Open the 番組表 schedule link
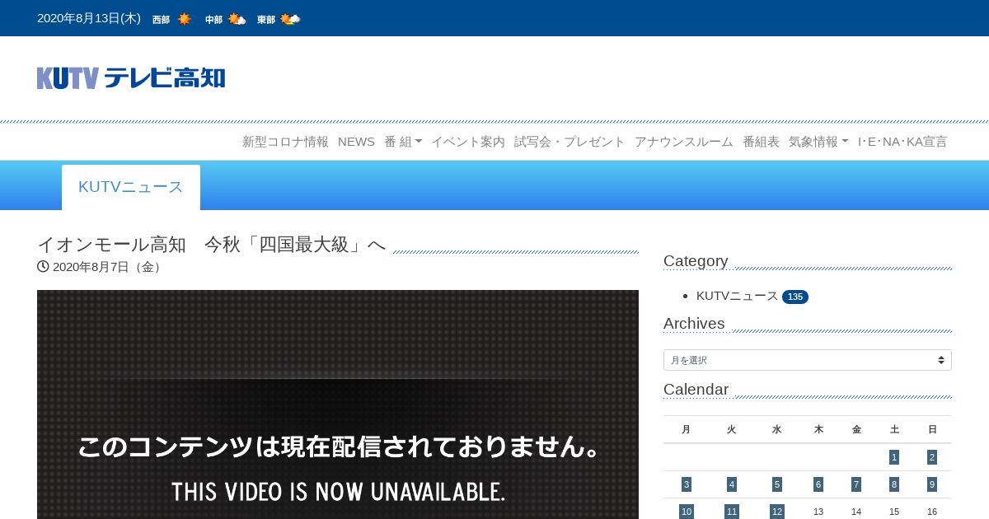This screenshot has height=519, width=989. [x=761, y=142]
